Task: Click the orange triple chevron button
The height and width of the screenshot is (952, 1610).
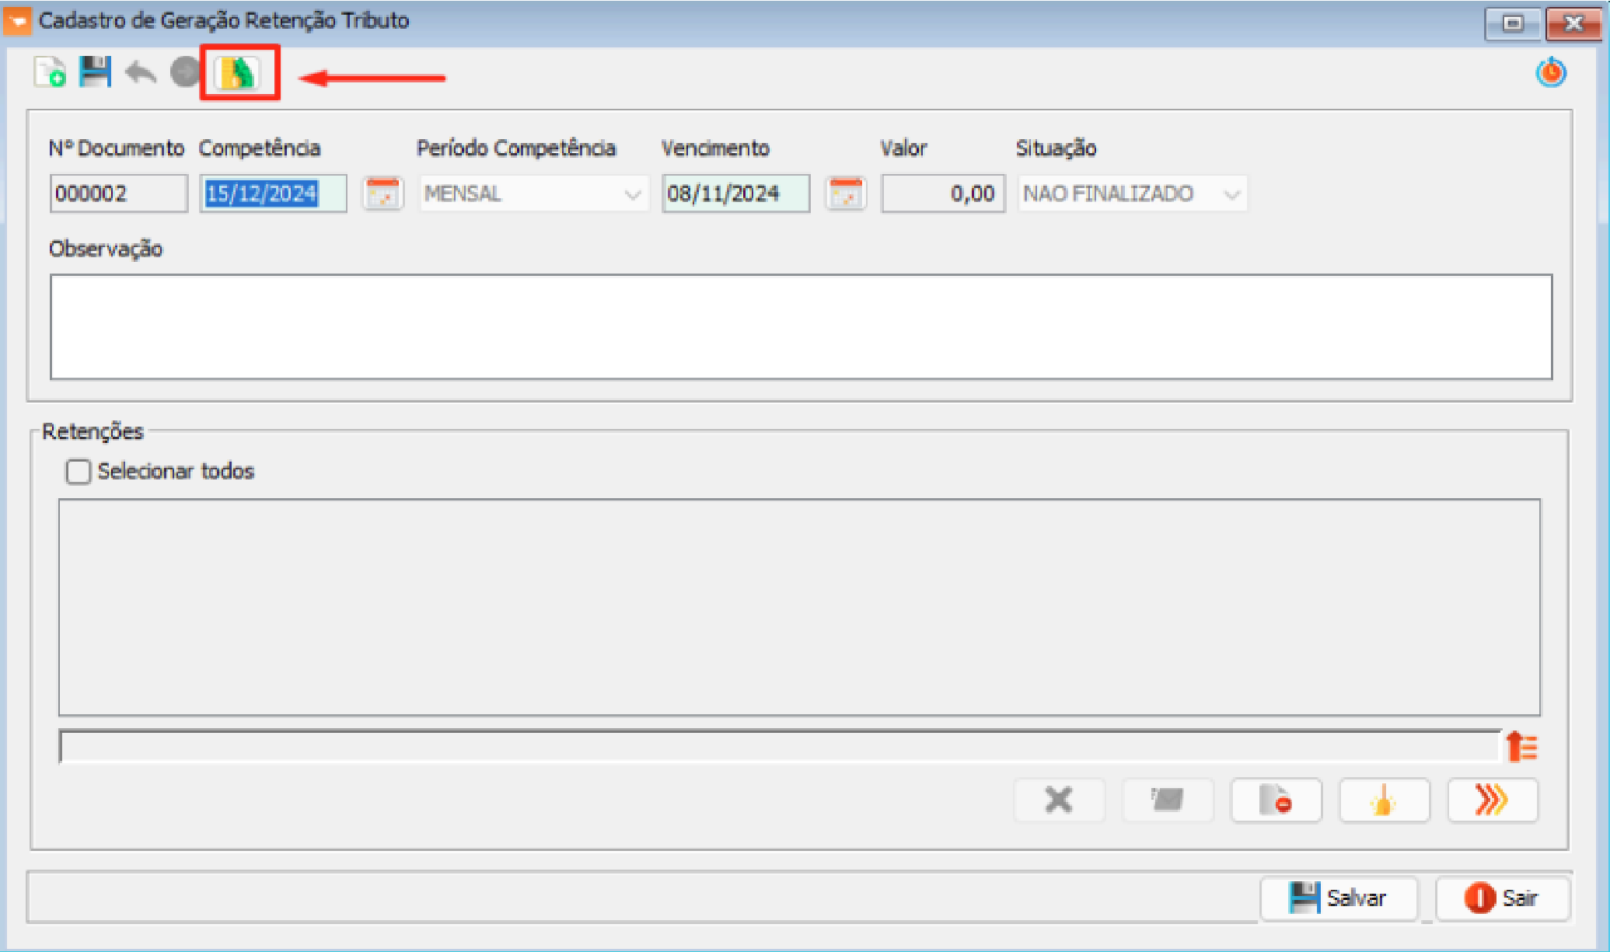Action: (1492, 800)
